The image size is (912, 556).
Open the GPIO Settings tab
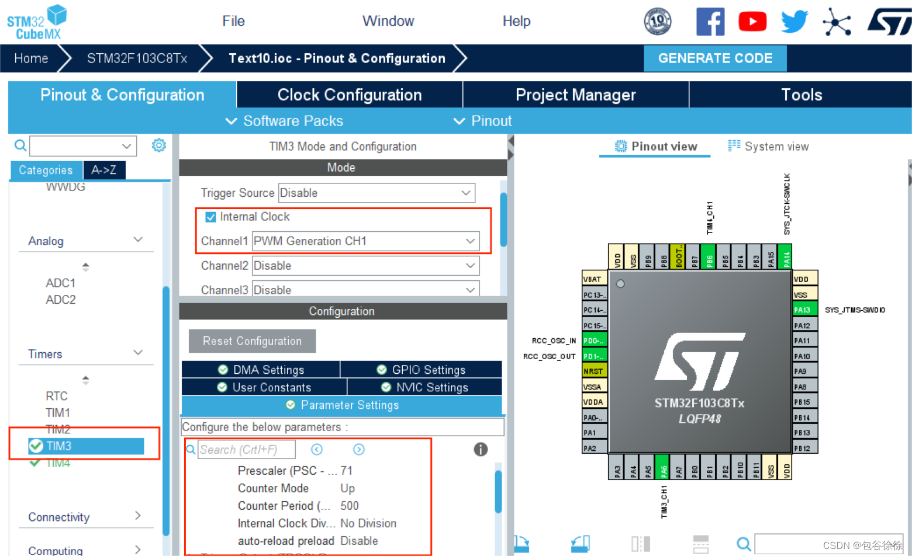(421, 370)
